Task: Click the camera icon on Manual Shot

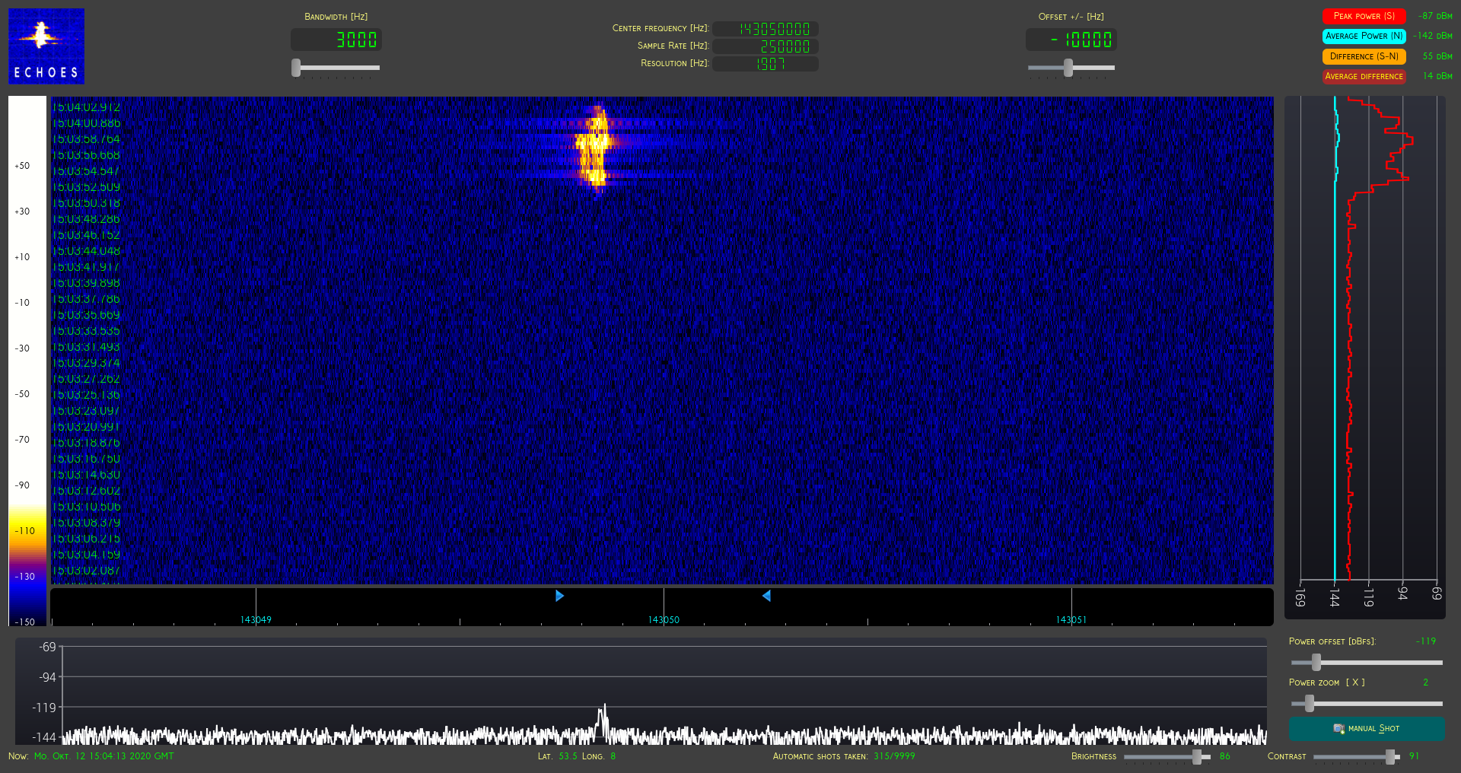Action: pos(1338,729)
